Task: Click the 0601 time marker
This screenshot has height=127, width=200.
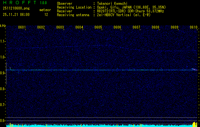Action: (22, 27)
